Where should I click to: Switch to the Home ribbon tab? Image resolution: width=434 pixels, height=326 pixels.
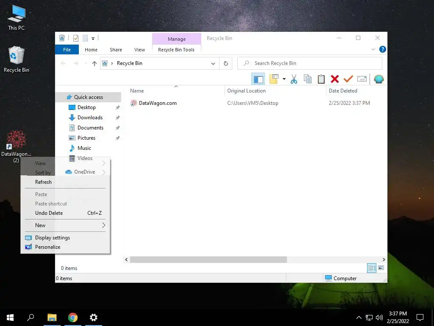91,50
